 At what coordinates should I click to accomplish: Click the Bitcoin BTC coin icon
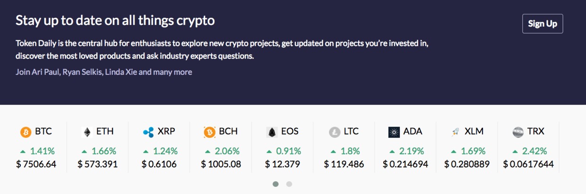pyautogui.click(x=26, y=132)
